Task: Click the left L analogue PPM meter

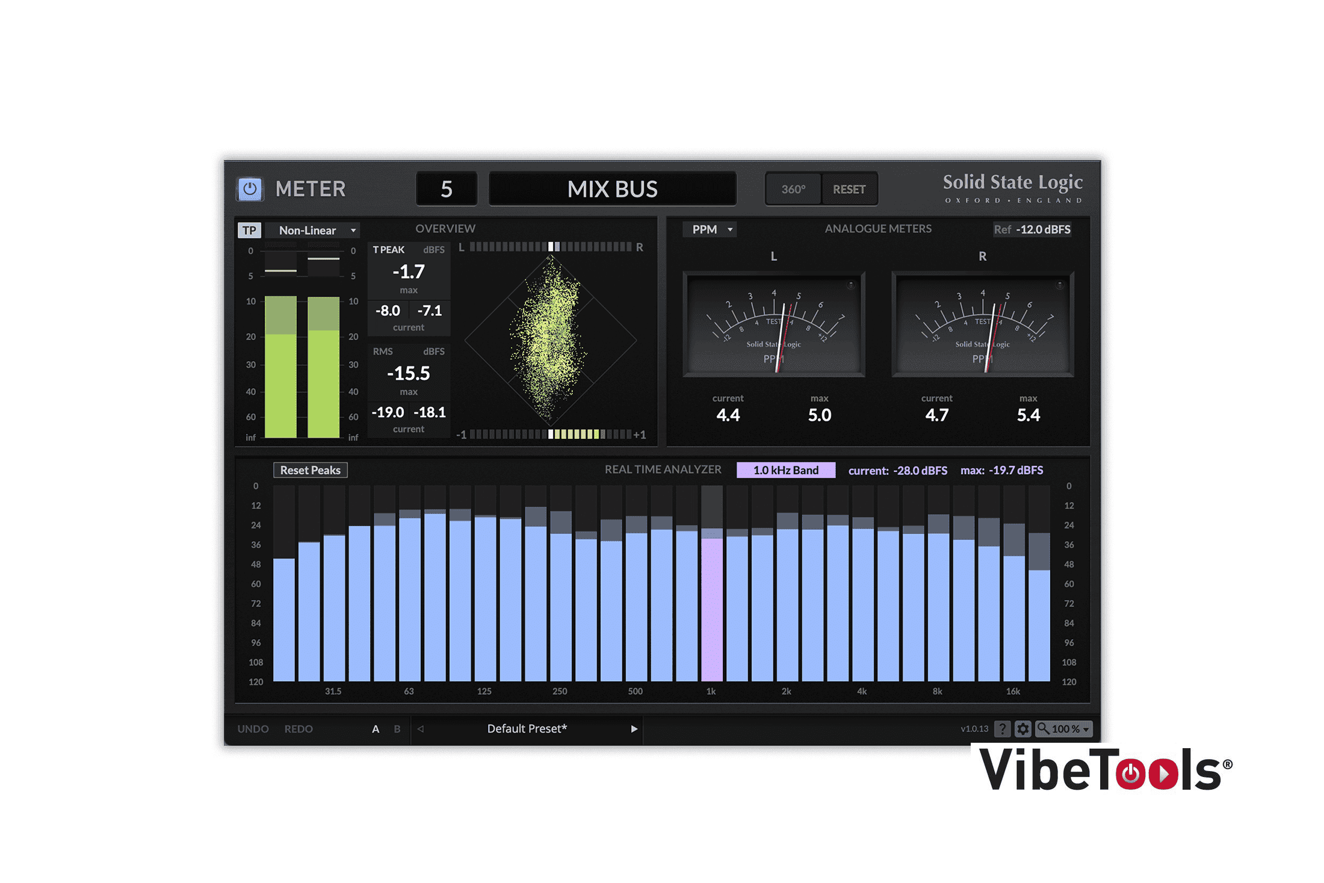Action: (x=774, y=324)
